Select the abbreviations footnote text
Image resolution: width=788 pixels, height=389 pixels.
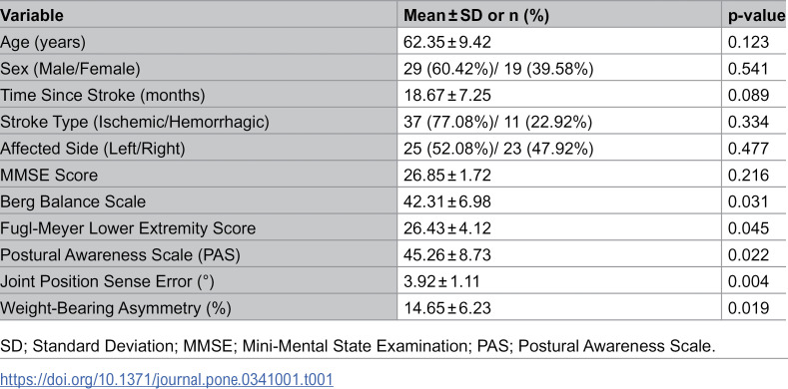pos(358,346)
